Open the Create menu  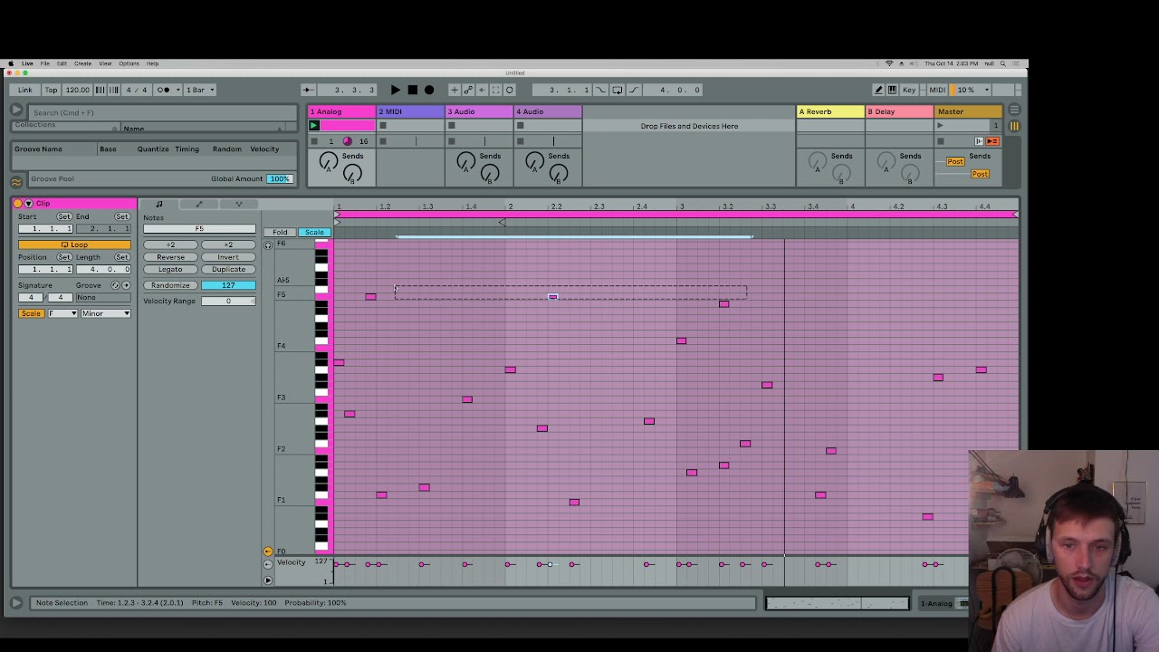click(x=82, y=63)
